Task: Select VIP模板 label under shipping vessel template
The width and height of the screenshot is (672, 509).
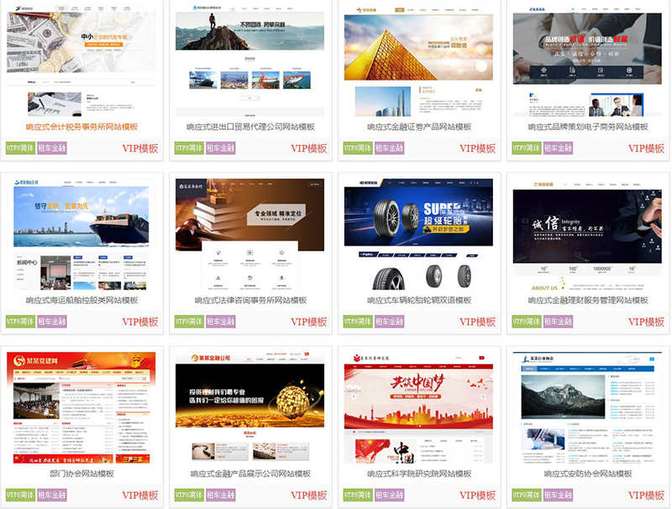Action: point(140,322)
